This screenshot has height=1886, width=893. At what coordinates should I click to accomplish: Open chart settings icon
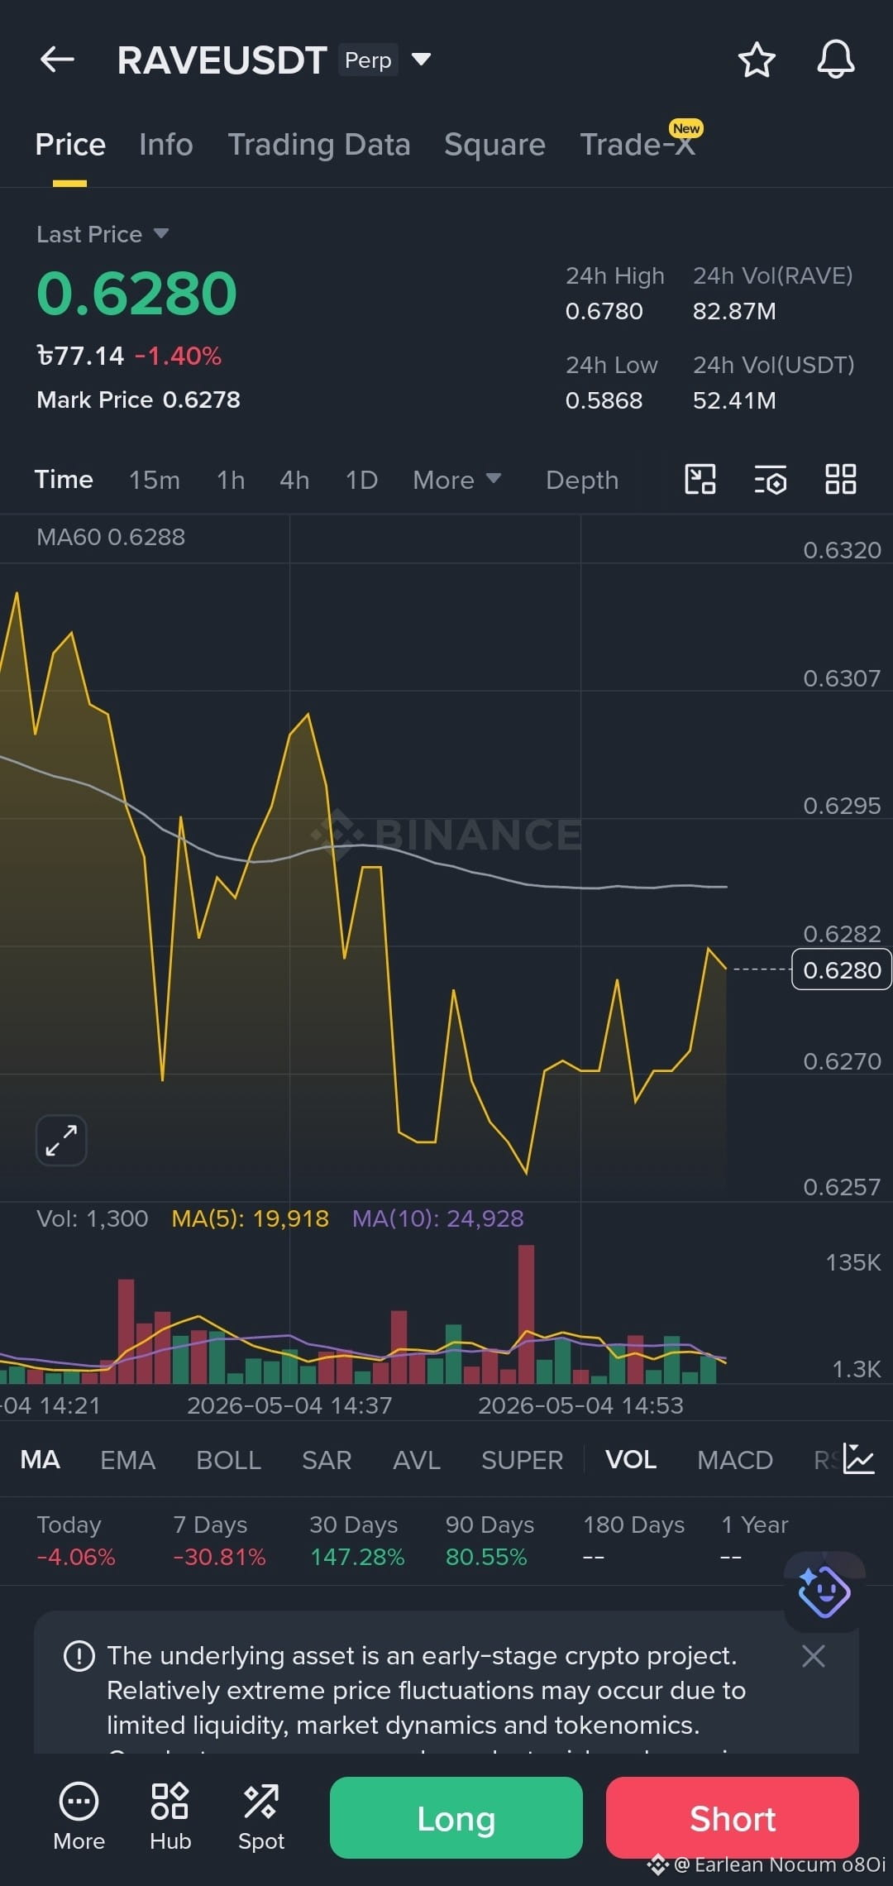click(771, 480)
